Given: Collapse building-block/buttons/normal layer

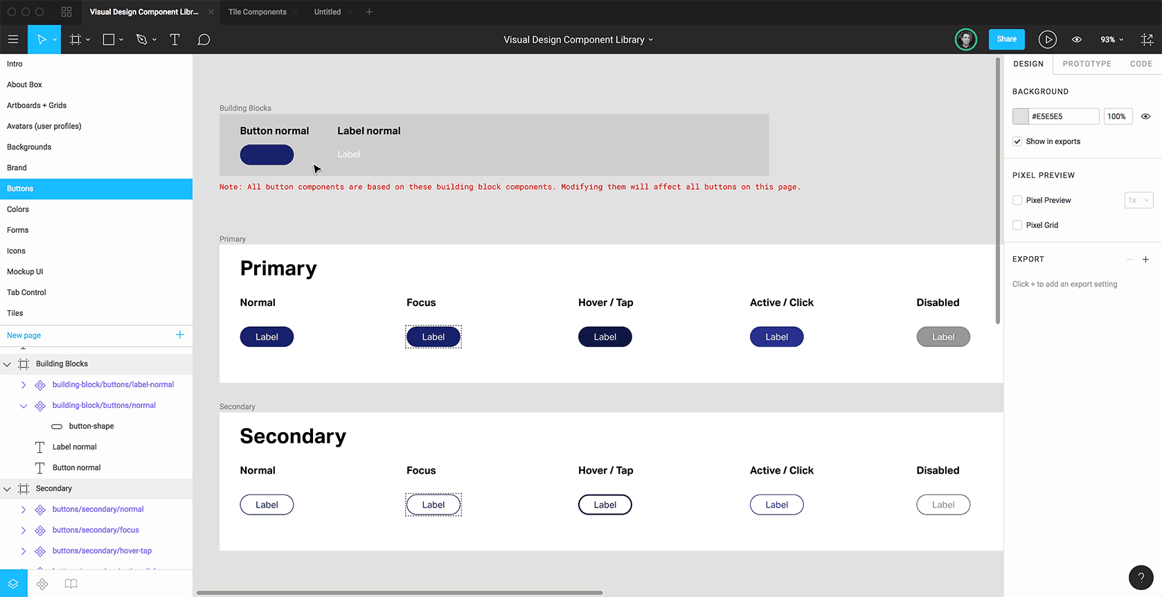Looking at the screenshot, I should point(24,406).
